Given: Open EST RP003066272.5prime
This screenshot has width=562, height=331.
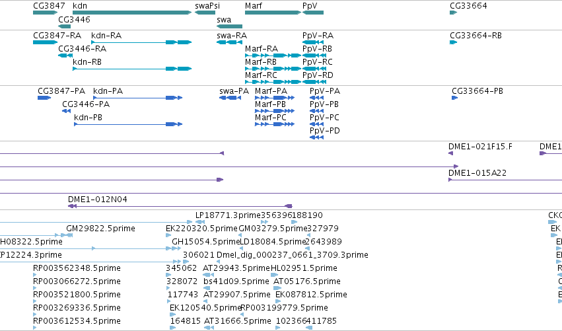Looking at the screenshot, I should coord(77,281).
